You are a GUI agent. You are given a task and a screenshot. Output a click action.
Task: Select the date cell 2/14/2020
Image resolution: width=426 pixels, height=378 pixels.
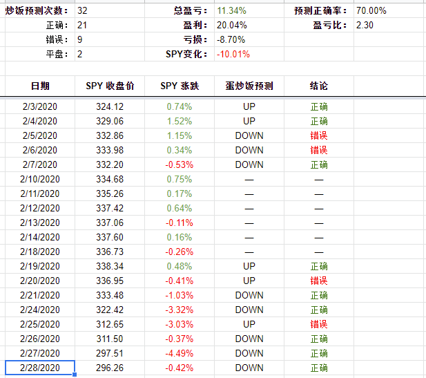(40, 237)
